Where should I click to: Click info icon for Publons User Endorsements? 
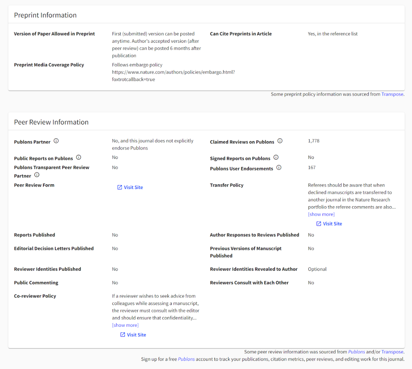click(x=279, y=168)
